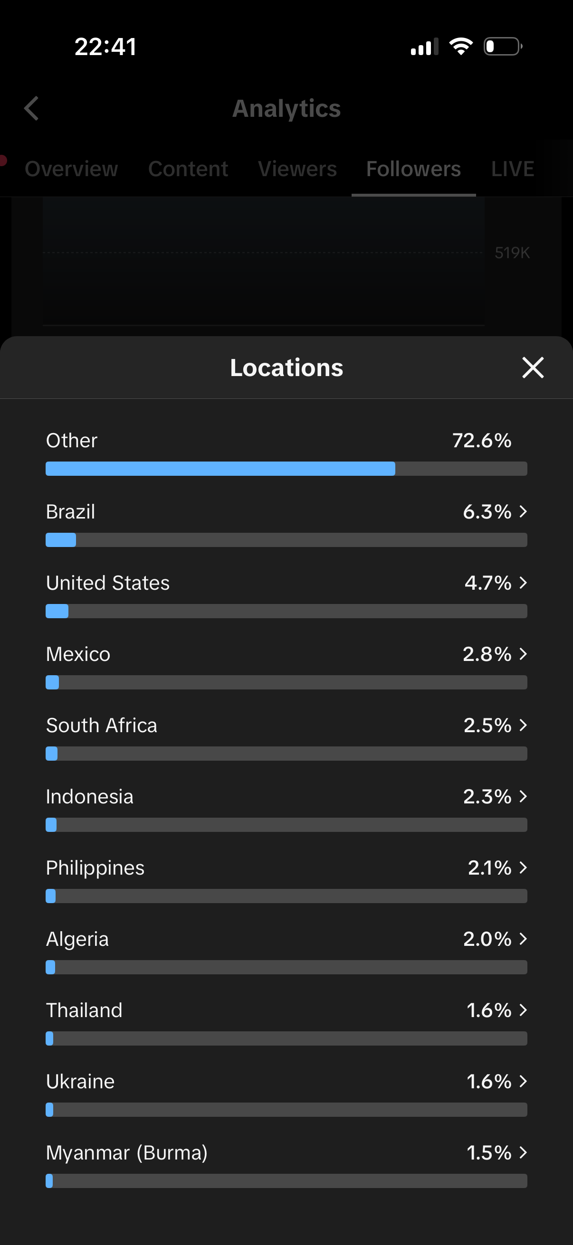
Task: Tap the Myanmar (Burma) progress bar
Action: click(x=286, y=1181)
